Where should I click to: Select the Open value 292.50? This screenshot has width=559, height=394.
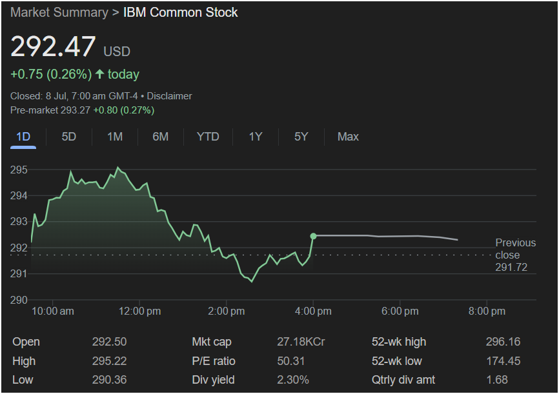pos(110,342)
